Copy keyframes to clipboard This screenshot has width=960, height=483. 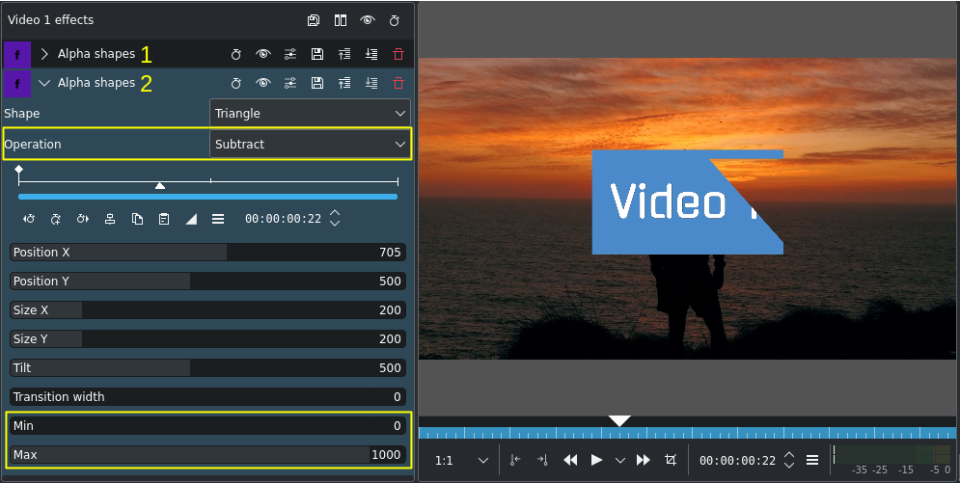coord(137,219)
